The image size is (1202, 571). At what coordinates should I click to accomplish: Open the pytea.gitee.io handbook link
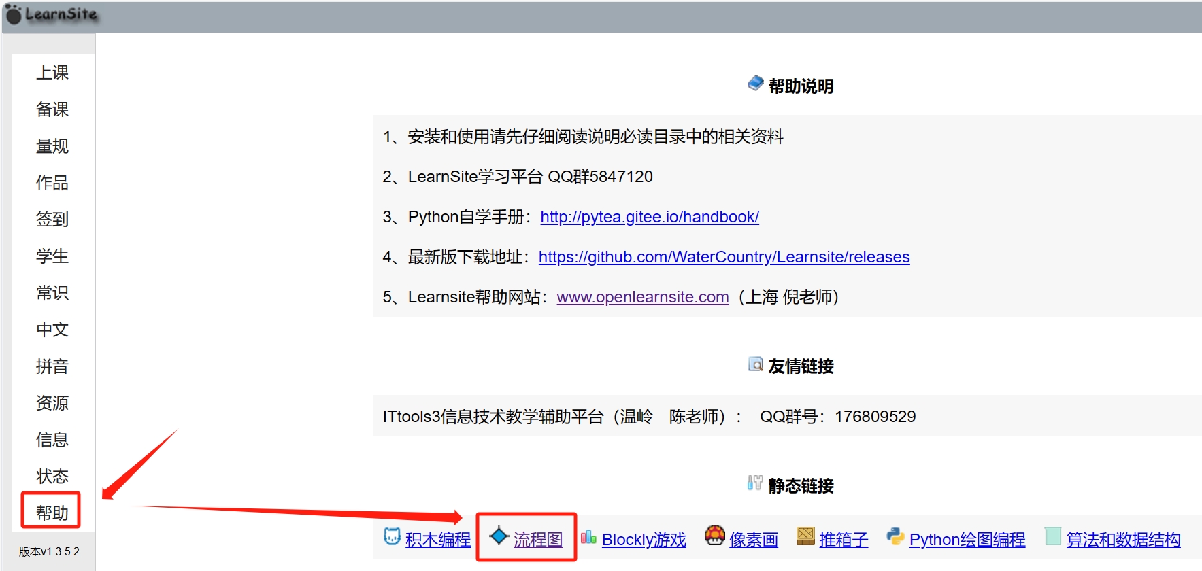pyautogui.click(x=650, y=217)
